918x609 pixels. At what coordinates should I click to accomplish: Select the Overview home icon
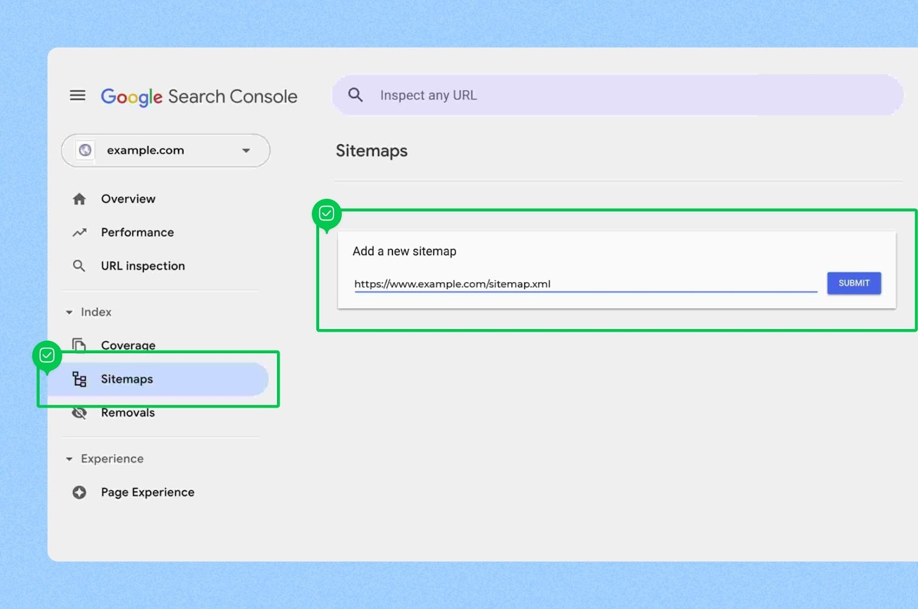79,198
